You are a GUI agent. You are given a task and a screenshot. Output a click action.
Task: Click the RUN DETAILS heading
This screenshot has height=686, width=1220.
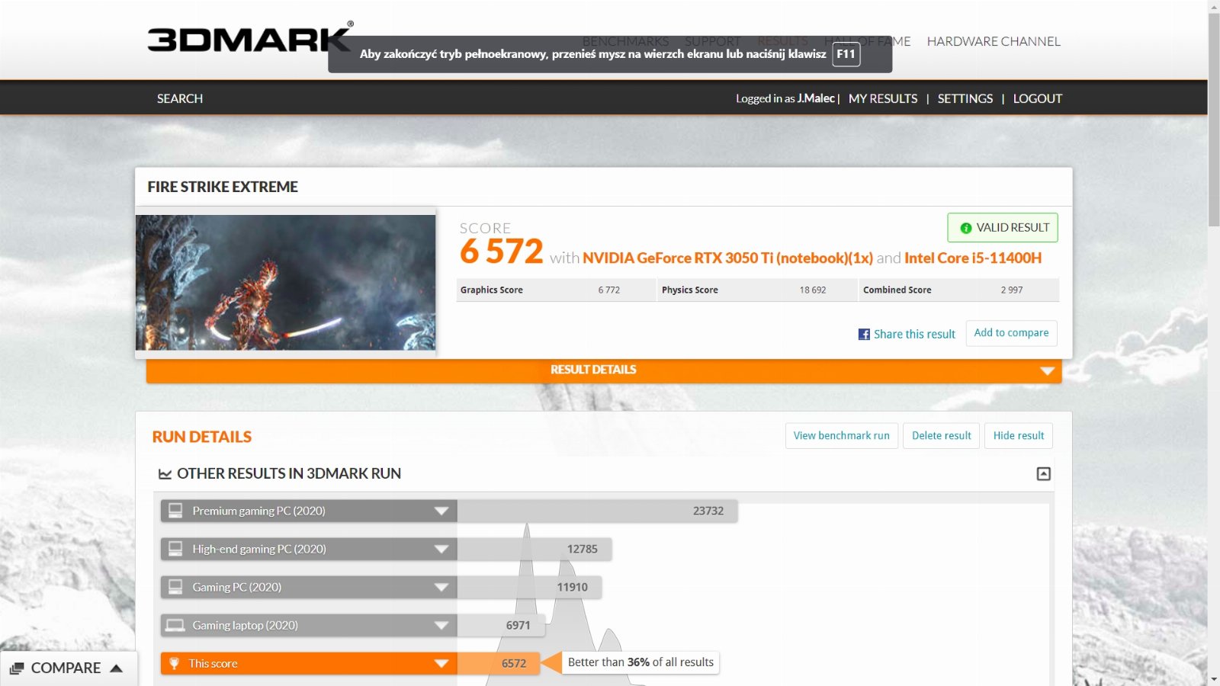tap(202, 437)
